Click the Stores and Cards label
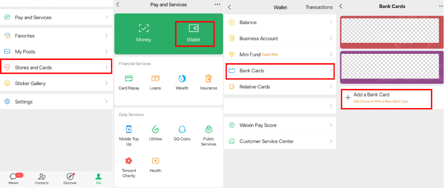The image size is (444, 188). coord(34,68)
